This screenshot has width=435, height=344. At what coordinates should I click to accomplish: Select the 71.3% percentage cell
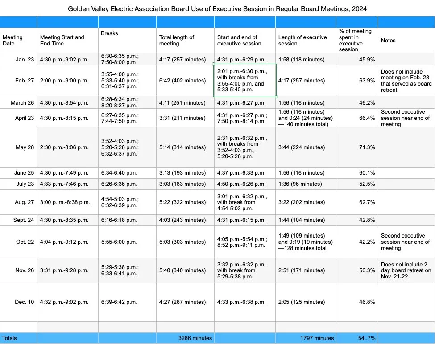pos(357,147)
